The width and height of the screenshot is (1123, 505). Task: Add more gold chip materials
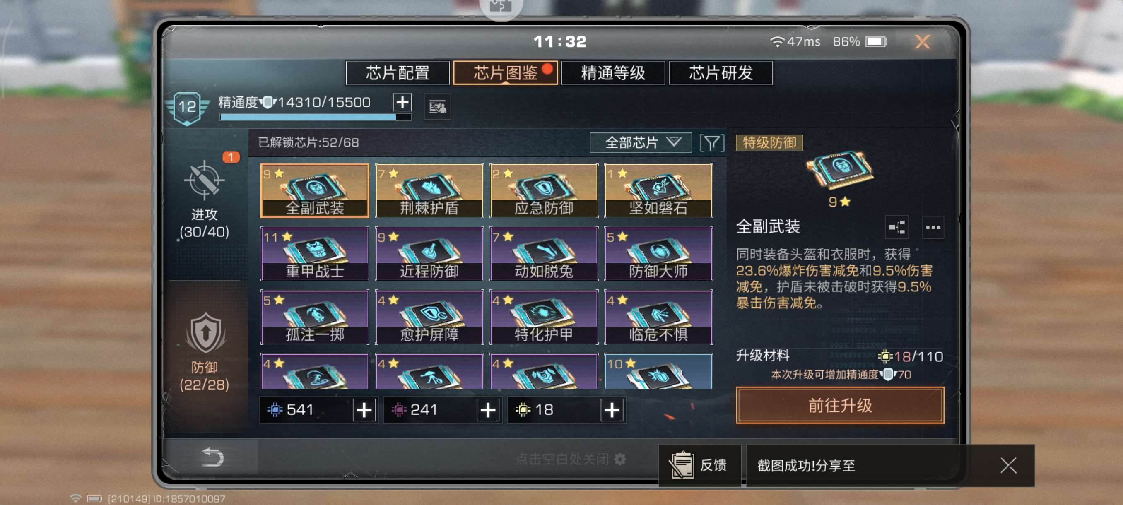coord(612,409)
